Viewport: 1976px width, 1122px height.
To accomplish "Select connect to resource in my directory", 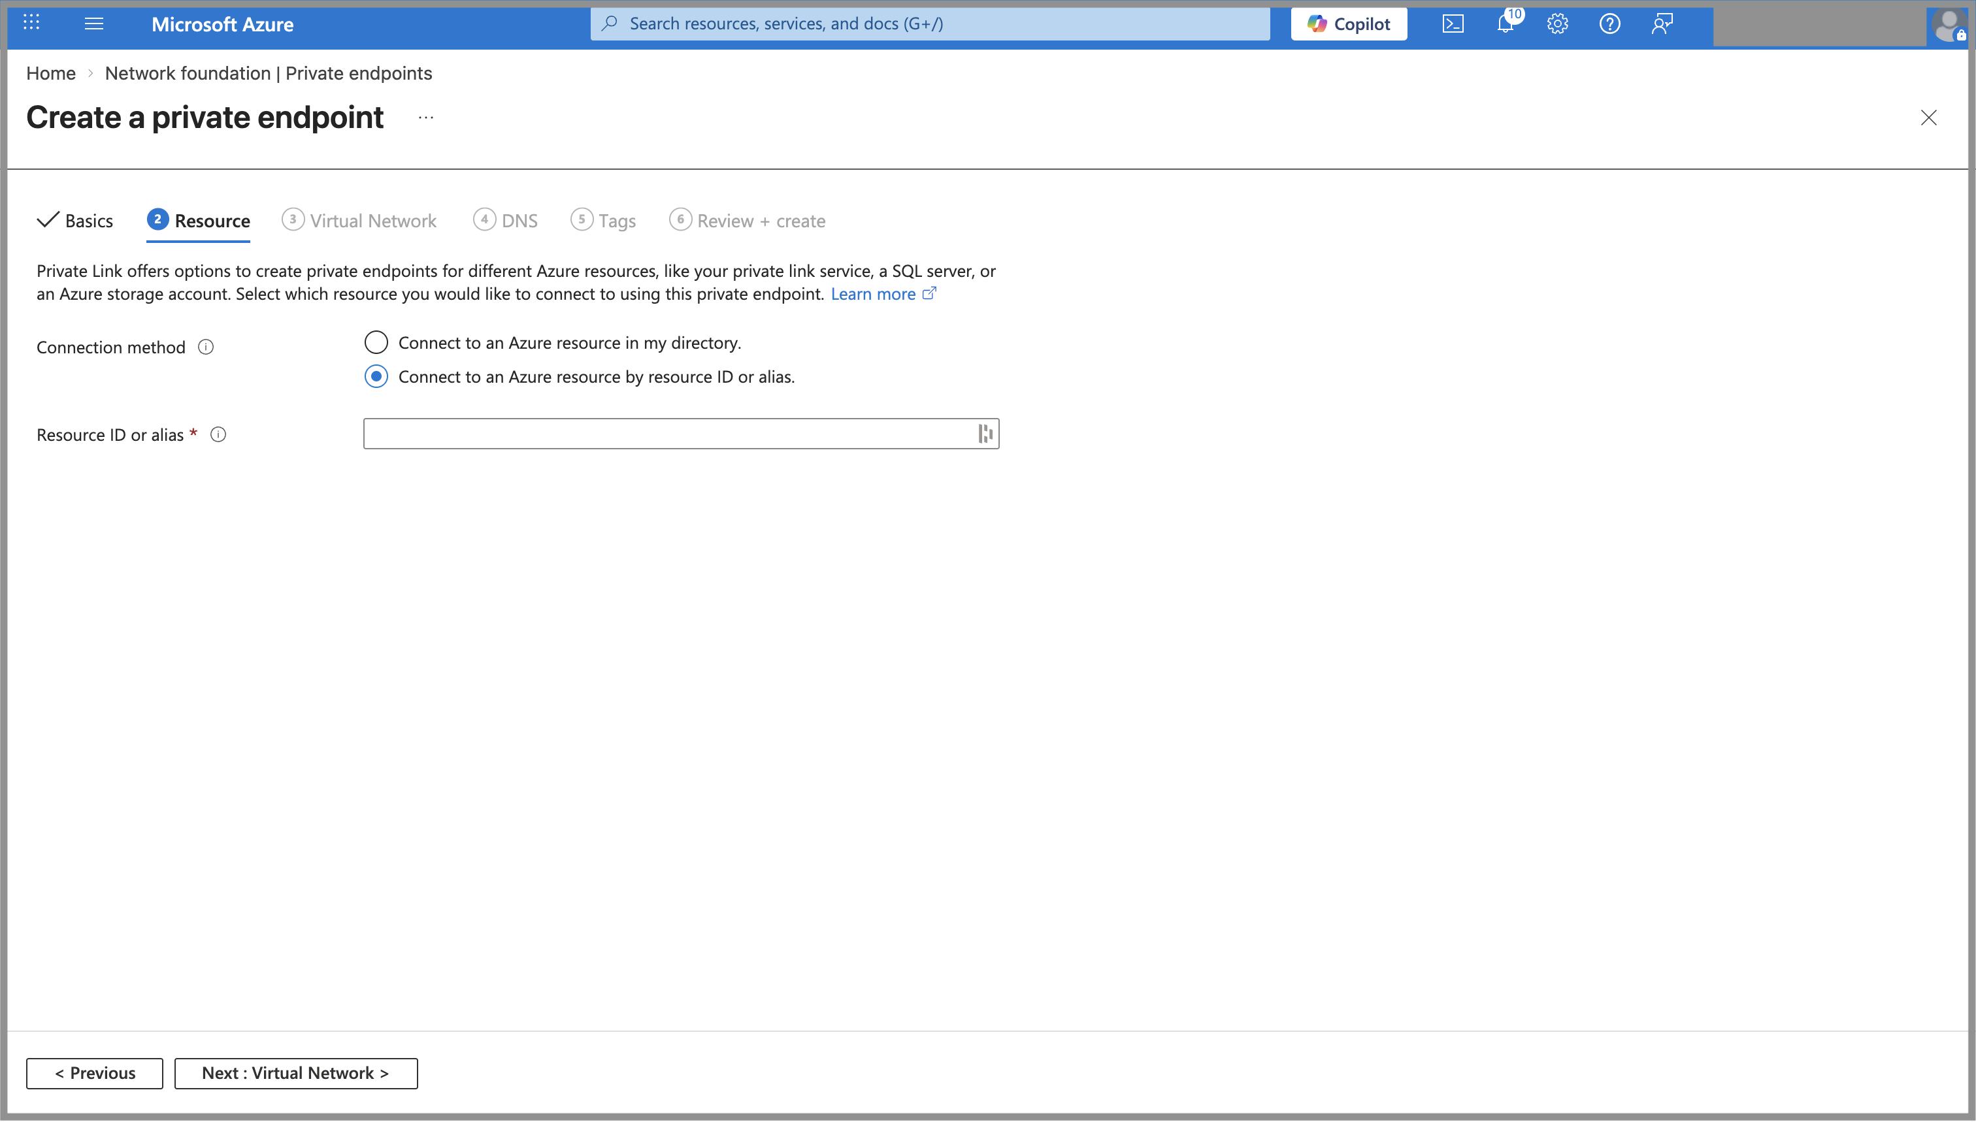I will click(x=376, y=342).
